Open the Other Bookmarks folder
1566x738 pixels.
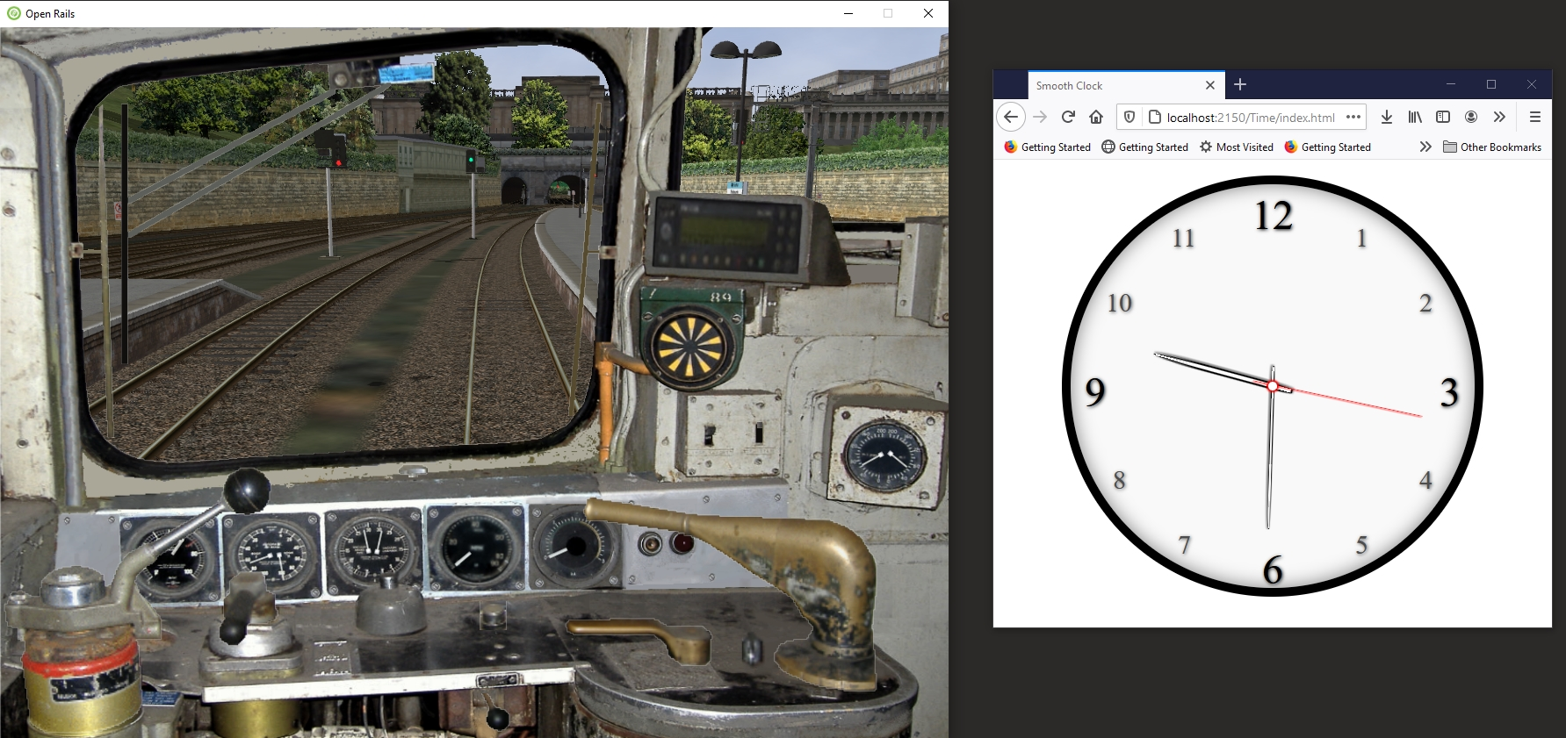click(1492, 147)
